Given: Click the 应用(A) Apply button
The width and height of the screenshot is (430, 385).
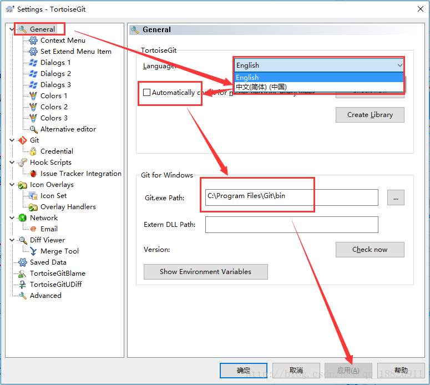Looking at the screenshot, I should [348, 371].
